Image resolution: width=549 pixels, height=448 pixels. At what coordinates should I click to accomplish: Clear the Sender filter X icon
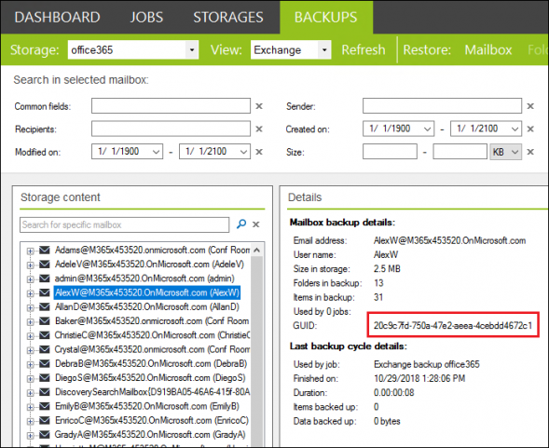530,106
